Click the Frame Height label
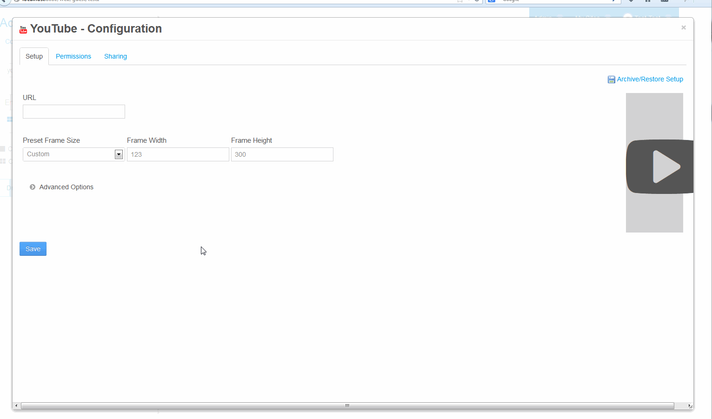 [x=252, y=140]
